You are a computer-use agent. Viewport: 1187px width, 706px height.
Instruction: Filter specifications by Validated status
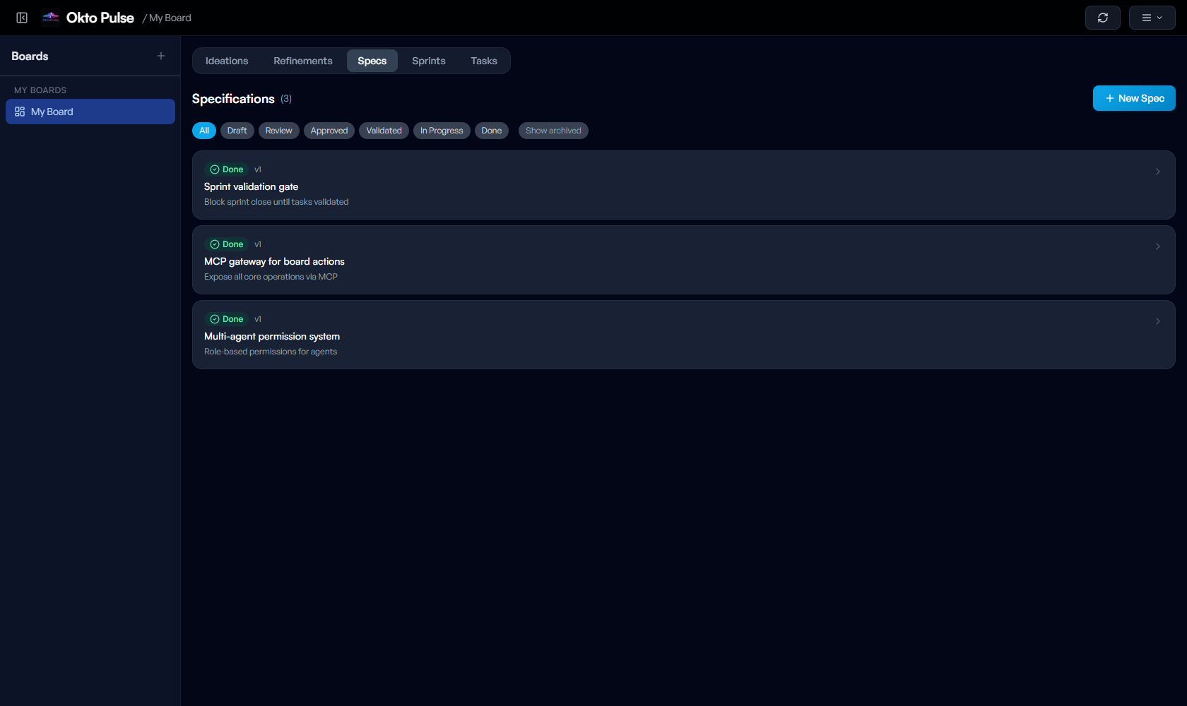pyautogui.click(x=384, y=131)
